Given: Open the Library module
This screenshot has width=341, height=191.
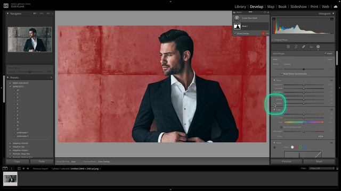Looking at the screenshot, I should pos(240,7).
